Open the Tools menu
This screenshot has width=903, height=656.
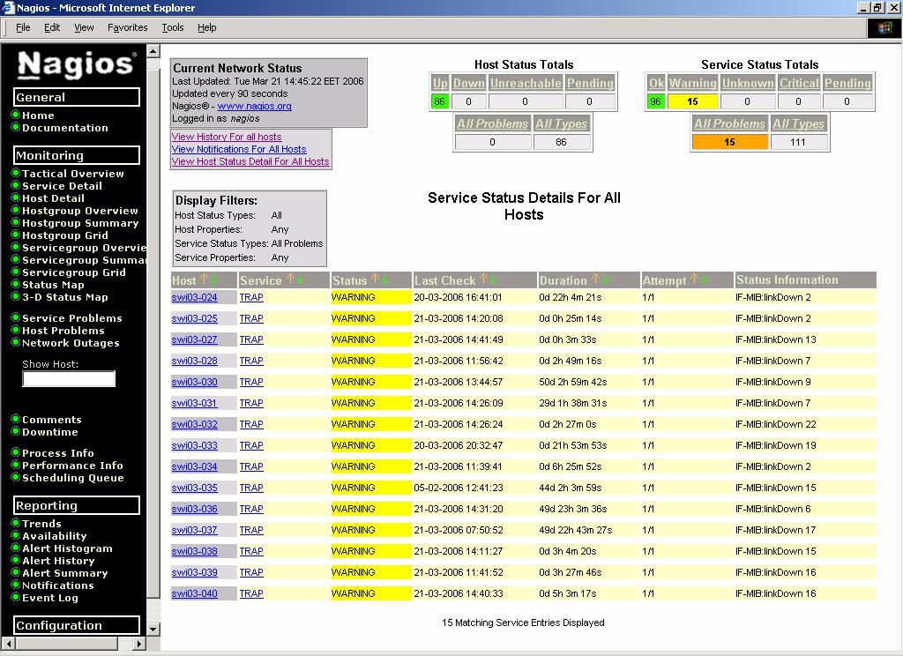click(172, 27)
